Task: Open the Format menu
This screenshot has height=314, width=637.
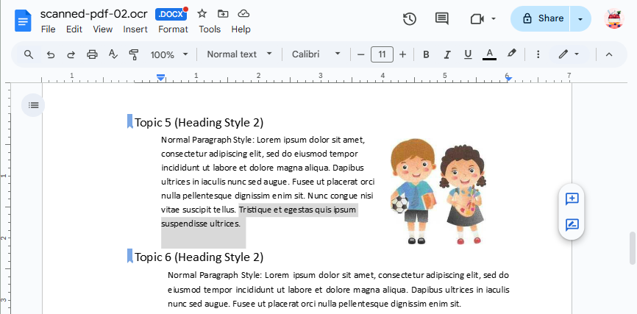Action: [x=173, y=29]
